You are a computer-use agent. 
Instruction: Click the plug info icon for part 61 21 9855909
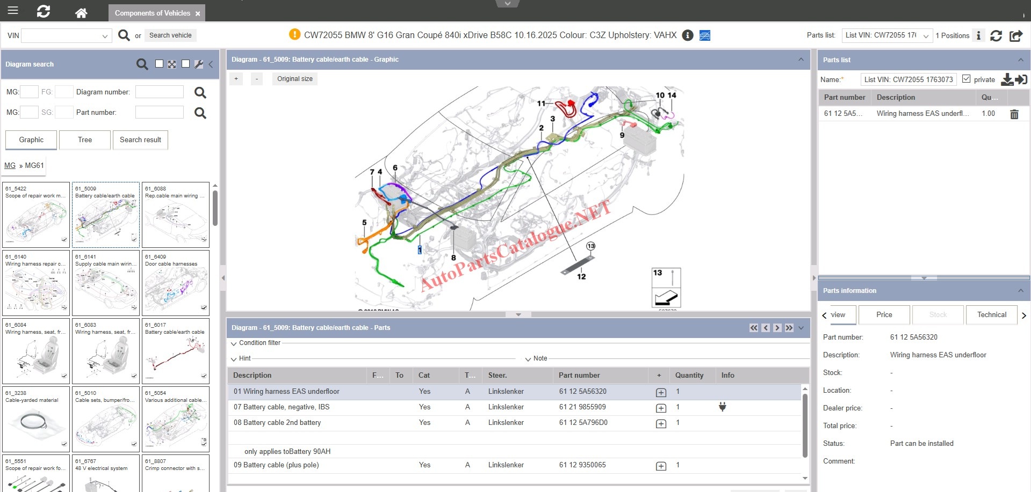point(722,407)
